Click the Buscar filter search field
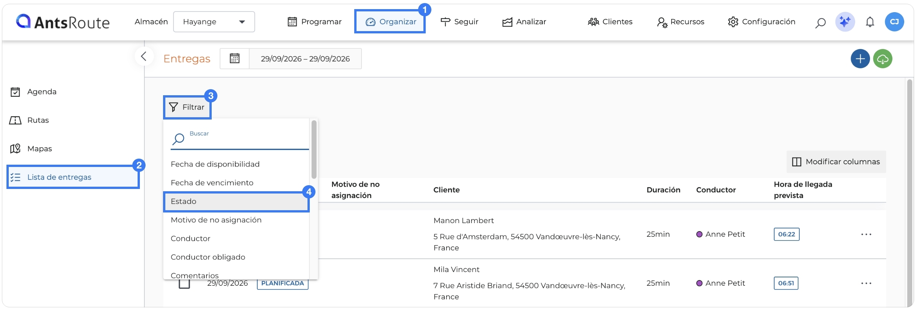Viewport: 916px width, 310px height. pyautogui.click(x=239, y=139)
